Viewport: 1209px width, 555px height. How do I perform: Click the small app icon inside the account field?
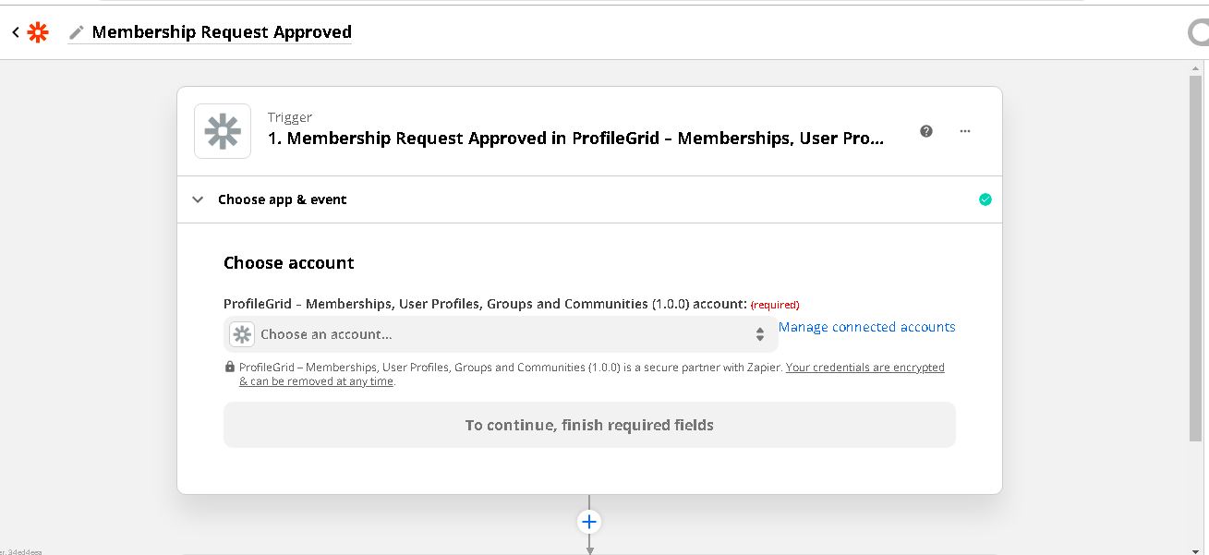click(x=242, y=334)
